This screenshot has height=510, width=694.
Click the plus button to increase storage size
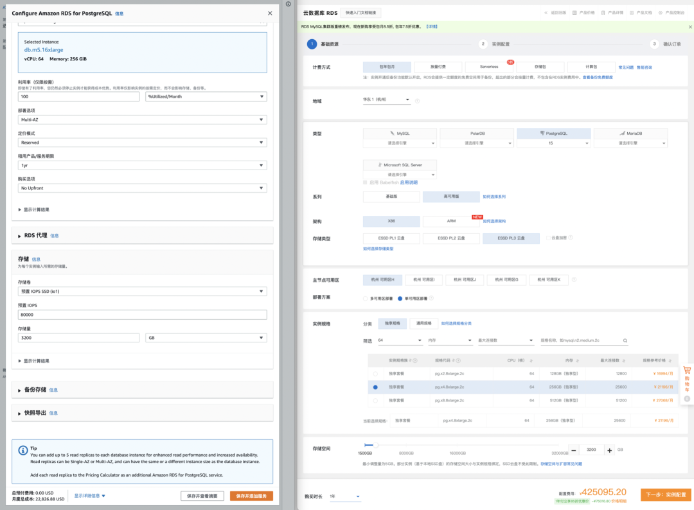click(609, 450)
